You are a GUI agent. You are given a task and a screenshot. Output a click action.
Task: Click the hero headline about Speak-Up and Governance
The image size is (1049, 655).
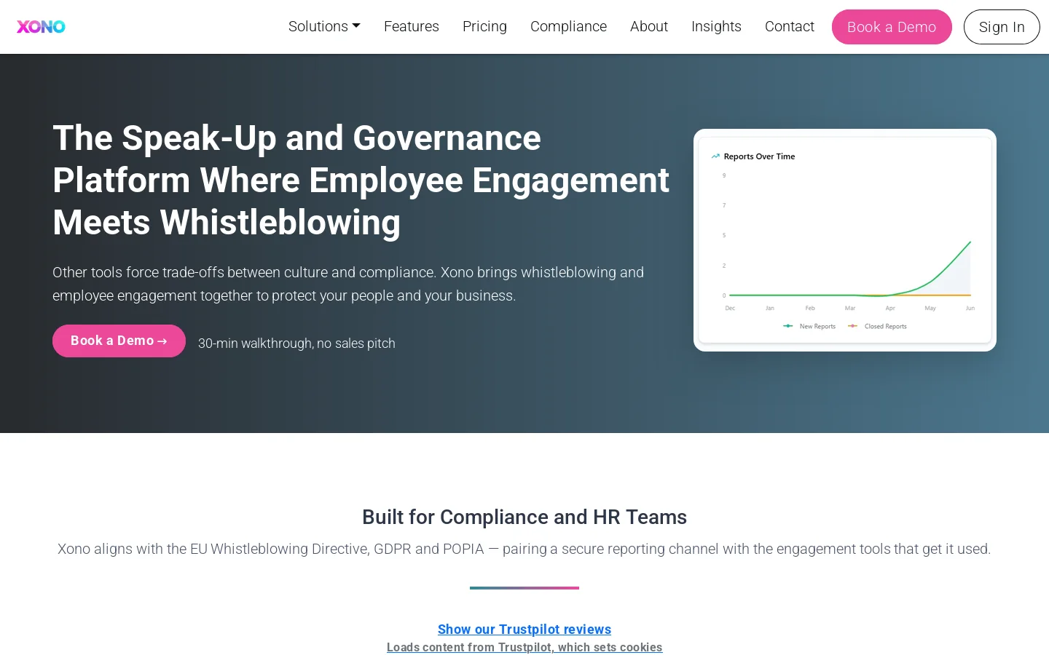(361, 180)
